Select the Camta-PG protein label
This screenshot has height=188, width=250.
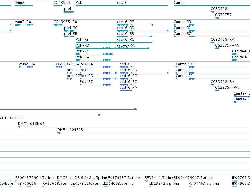click(184, 64)
